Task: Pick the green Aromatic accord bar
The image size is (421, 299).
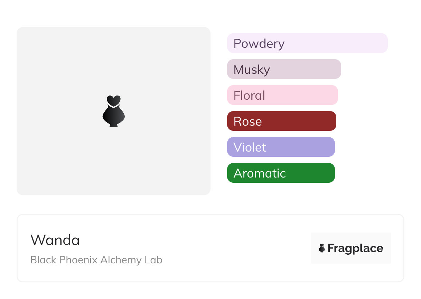Action: point(281,173)
